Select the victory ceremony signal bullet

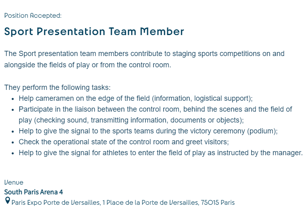click(x=148, y=131)
